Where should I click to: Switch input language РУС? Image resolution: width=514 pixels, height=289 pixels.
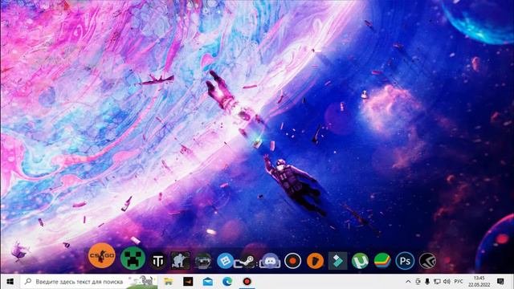(x=459, y=282)
